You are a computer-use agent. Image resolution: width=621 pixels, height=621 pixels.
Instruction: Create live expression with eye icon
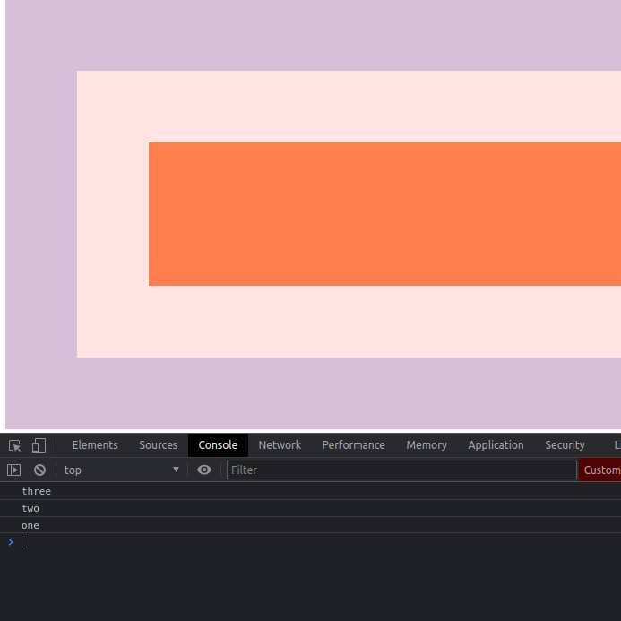tap(204, 470)
